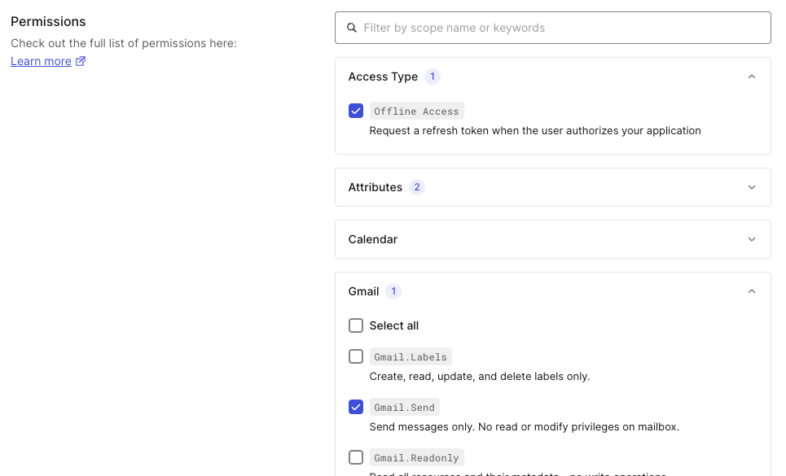Click the count badge next to Gmail

(x=393, y=290)
